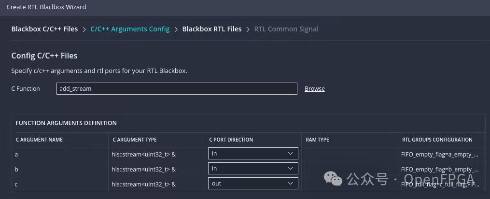490x199 pixels.
Task: Open the Blackbox RTL Files step
Action: coord(211,29)
